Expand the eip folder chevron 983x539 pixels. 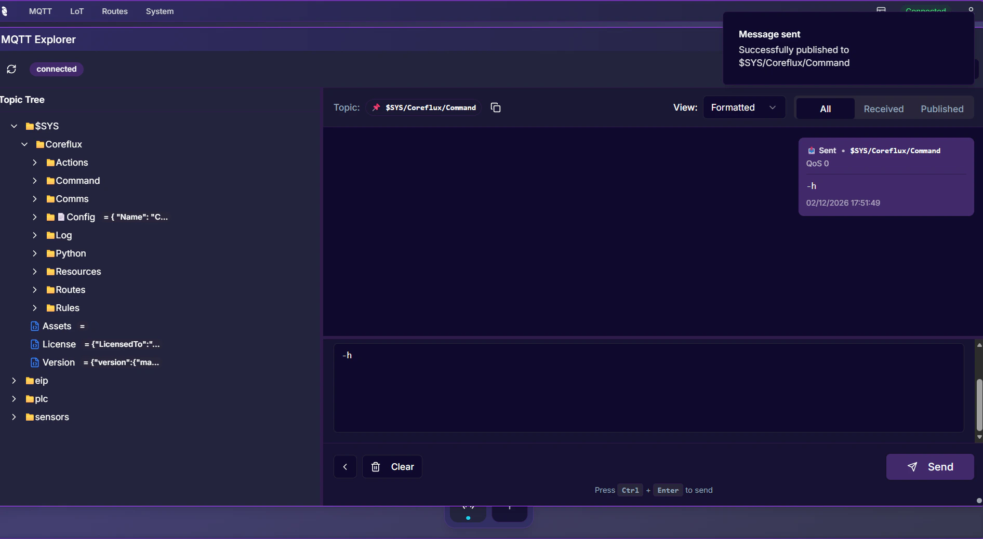point(14,381)
